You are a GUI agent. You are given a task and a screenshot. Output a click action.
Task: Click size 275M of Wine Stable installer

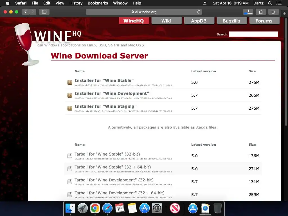point(254,82)
